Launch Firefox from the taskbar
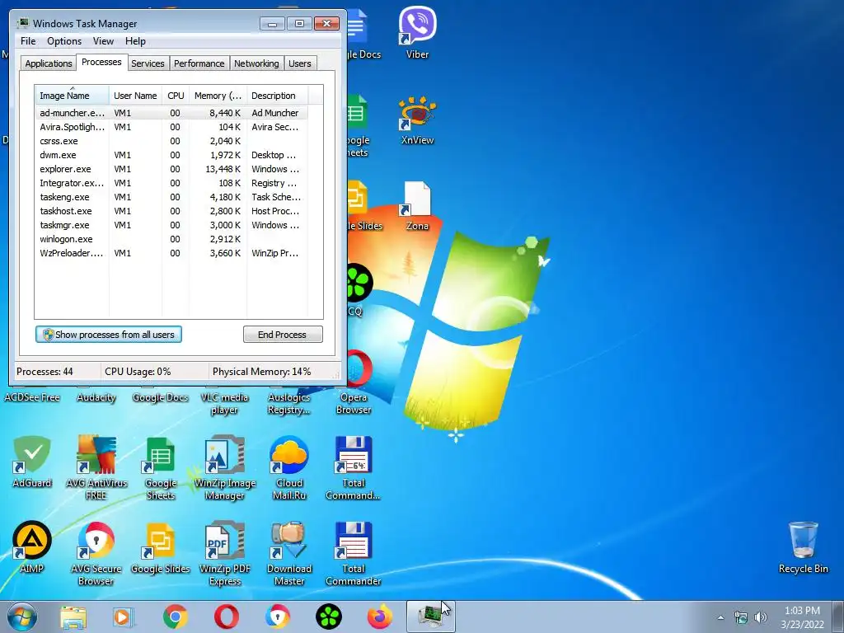Viewport: 844px width, 633px height. coord(380,617)
